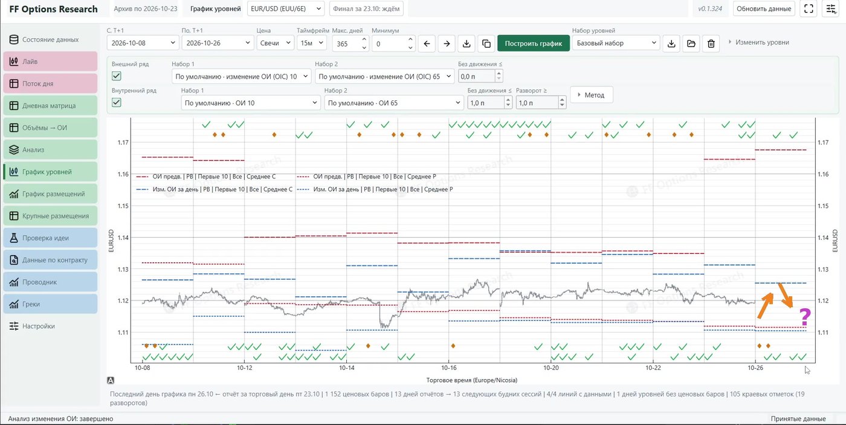Open the Базовый набор level set dropdown
This screenshot has width=846, height=425.
616,43
